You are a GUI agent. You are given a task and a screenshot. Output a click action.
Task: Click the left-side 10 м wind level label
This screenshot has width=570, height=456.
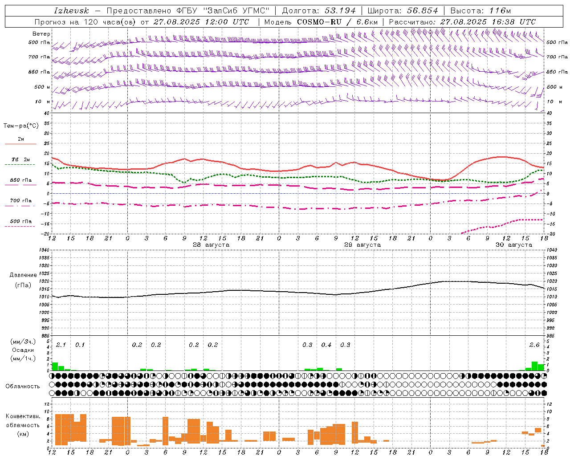point(42,102)
